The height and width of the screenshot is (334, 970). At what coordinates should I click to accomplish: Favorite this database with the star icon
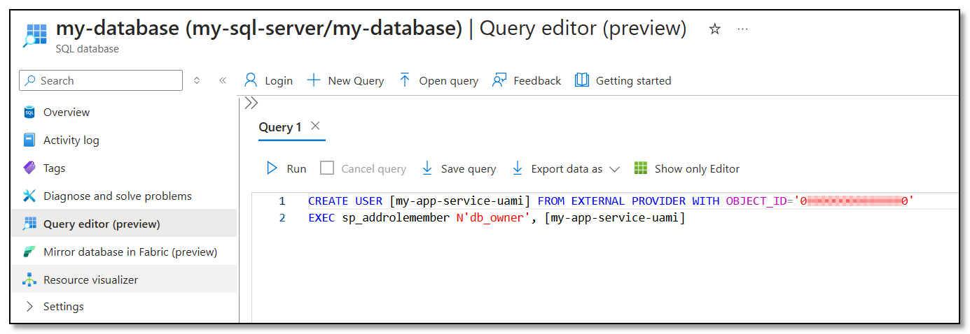tap(715, 29)
